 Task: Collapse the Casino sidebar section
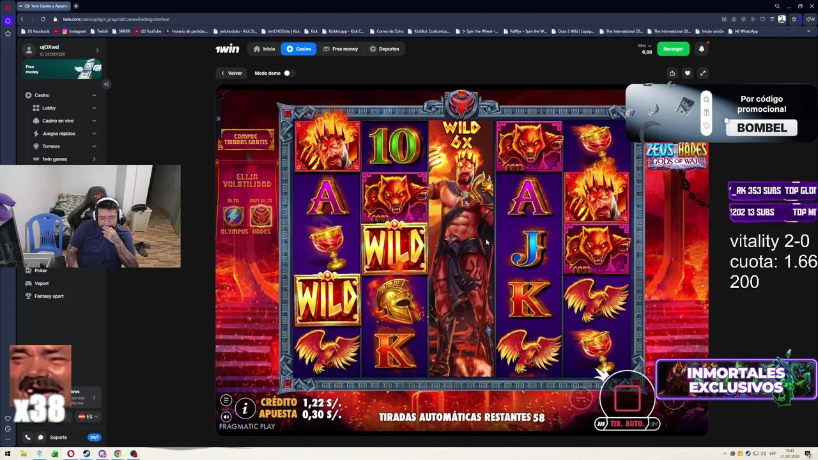(94, 95)
